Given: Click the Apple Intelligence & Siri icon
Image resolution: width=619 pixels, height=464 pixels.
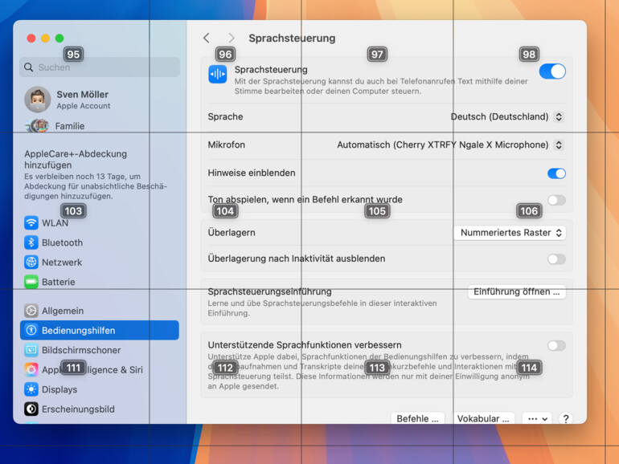Looking at the screenshot, I should click(31, 370).
